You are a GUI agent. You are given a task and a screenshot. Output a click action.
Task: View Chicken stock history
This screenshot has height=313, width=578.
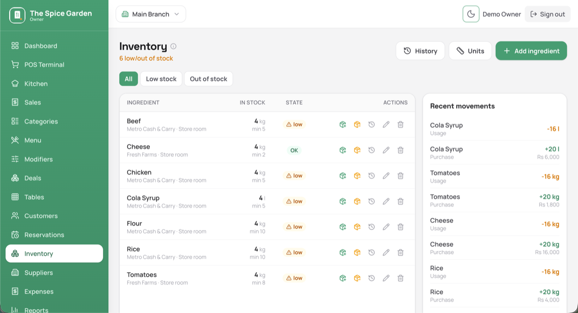pos(371,175)
